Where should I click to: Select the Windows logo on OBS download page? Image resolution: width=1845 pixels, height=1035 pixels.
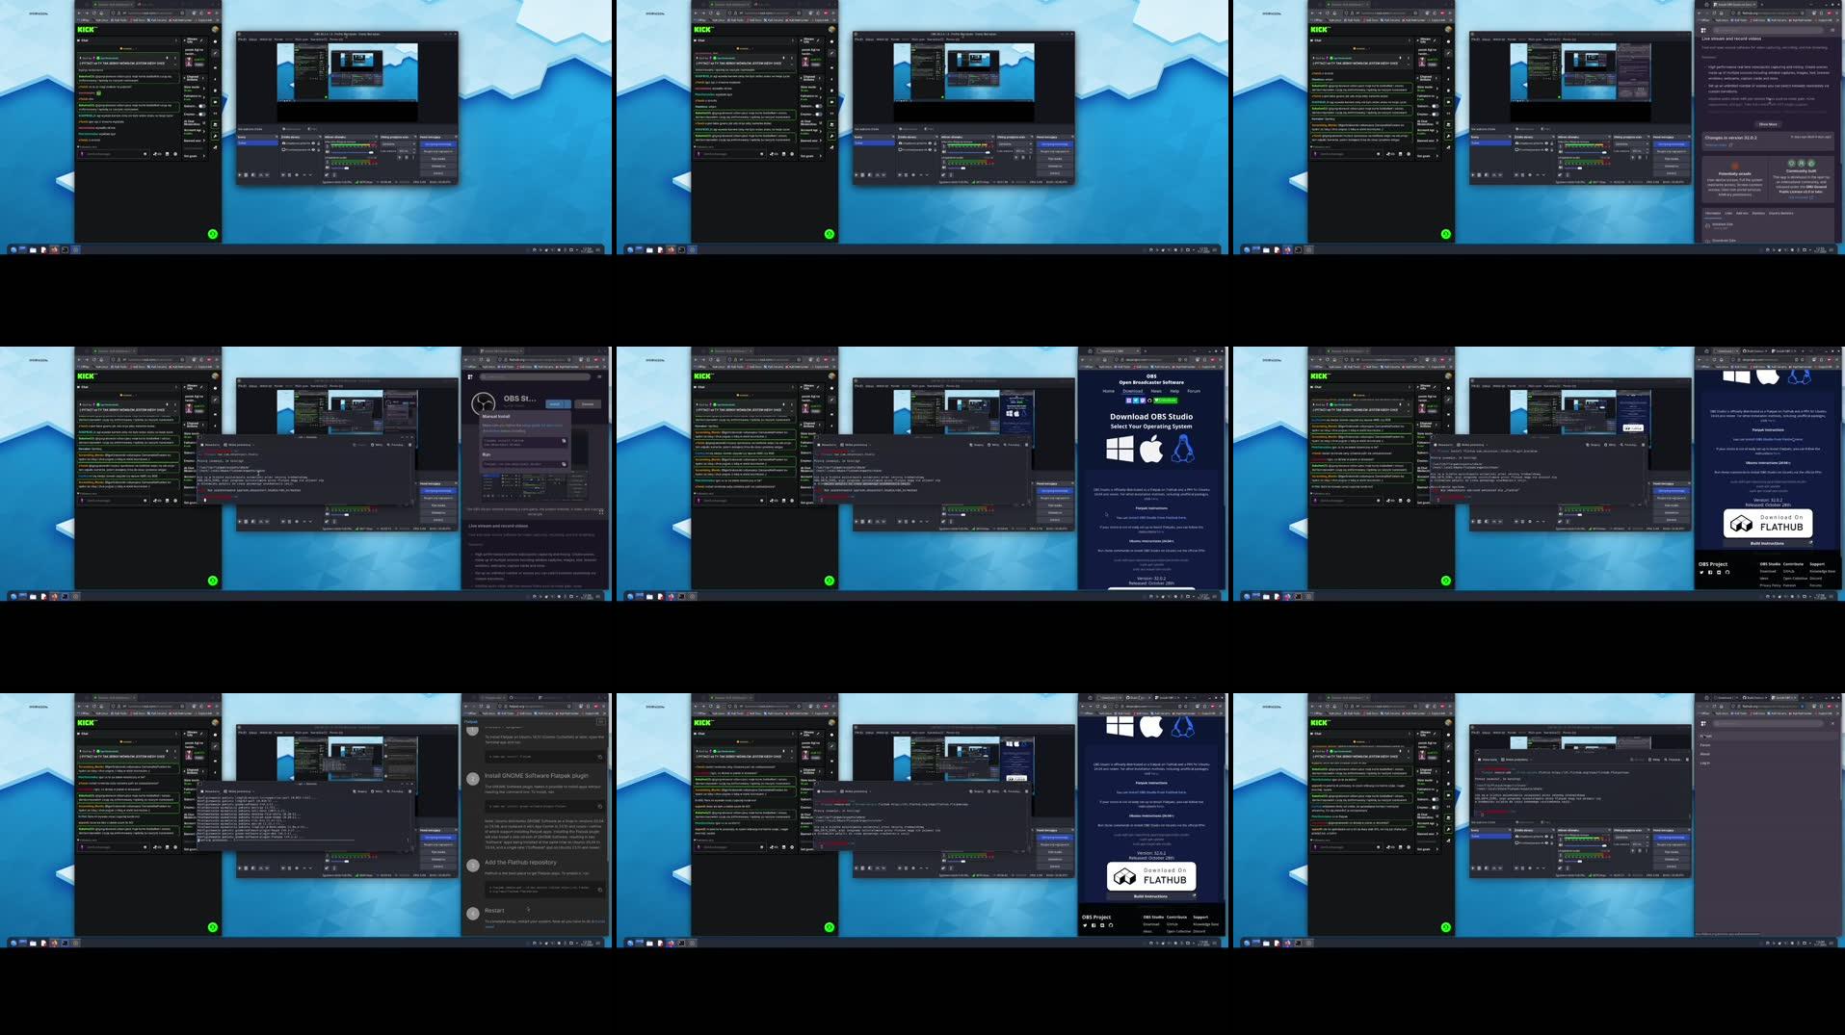(1120, 448)
